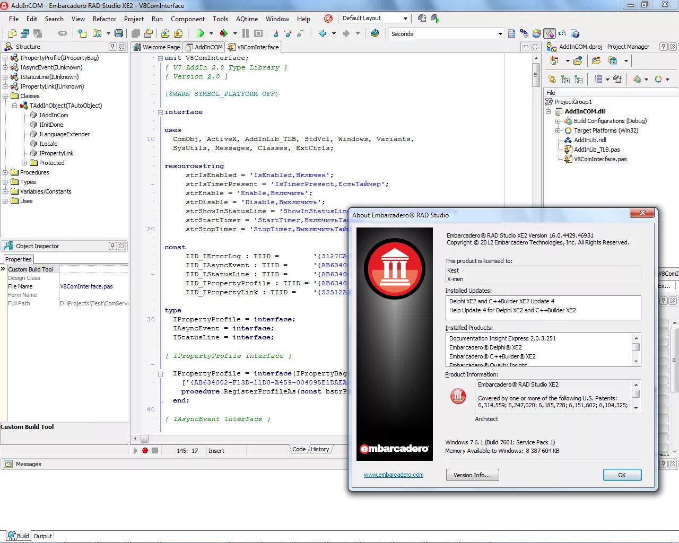This screenshot has height=543, width=679.
Task: Select V8ComInterface.pas in Project Manager
Action: [x=600, y=159]
